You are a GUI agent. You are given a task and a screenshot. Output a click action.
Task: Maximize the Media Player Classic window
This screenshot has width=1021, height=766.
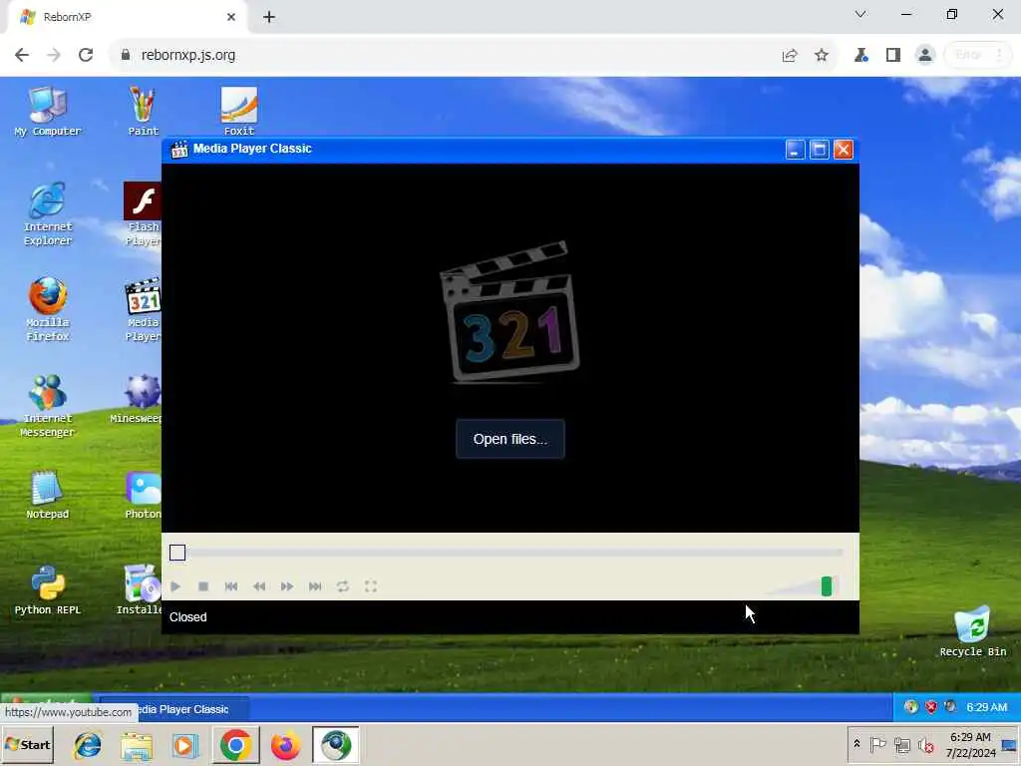tap(820, 150)
